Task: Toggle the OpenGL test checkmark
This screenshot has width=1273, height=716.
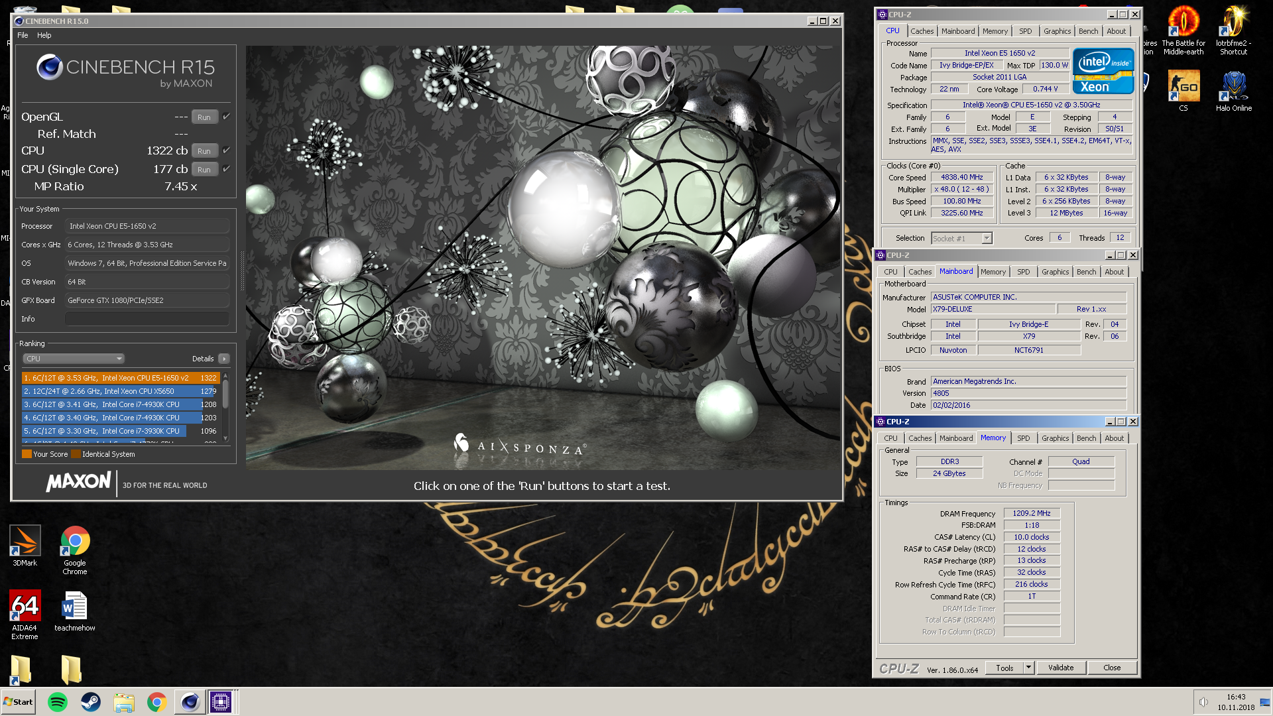Action: click(x=226, y=117)
